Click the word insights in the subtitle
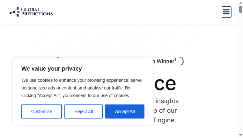This screenshot has width=243, height=138. pos(167,101)
